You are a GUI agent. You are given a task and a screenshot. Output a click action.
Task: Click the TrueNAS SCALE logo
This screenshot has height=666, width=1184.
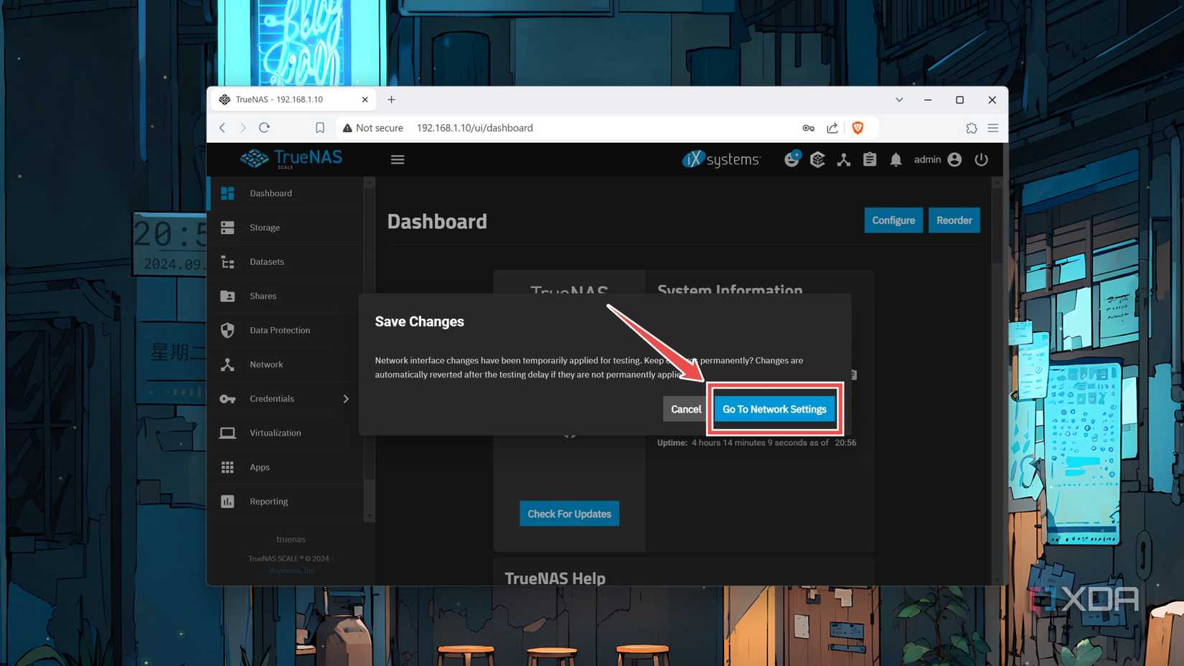tap(291, 159)
